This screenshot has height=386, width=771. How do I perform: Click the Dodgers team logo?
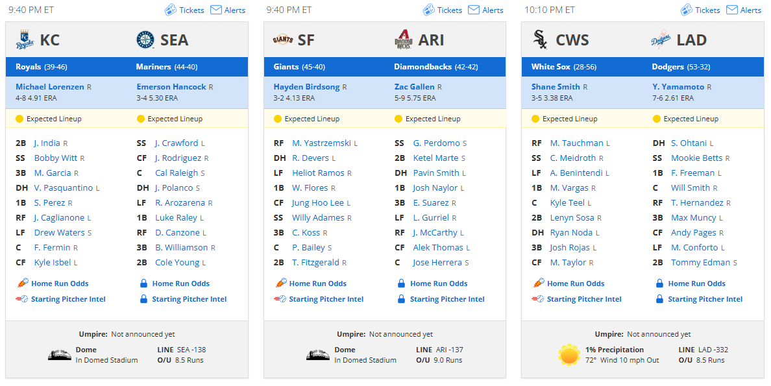coord(661,40)
